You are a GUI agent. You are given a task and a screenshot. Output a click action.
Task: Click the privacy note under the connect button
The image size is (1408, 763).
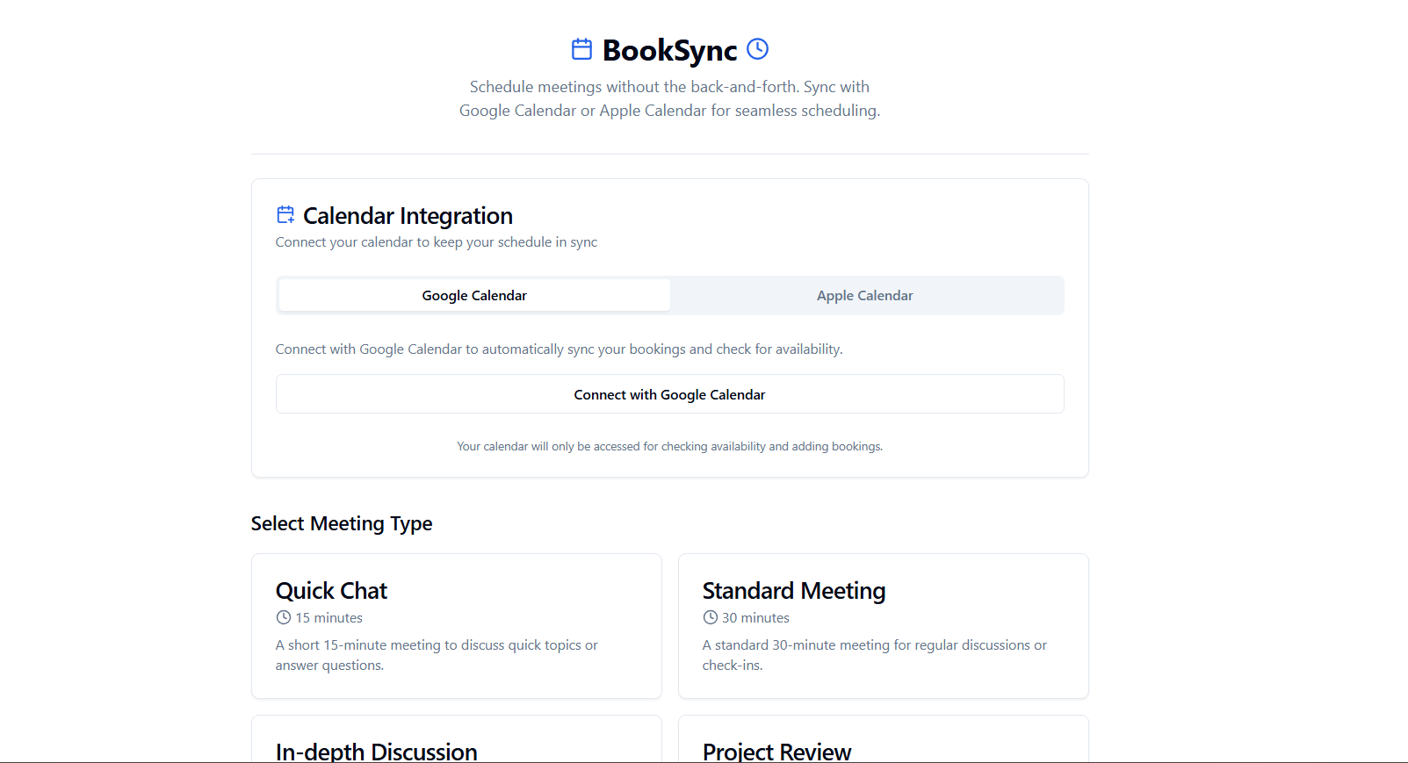point(669,446)
